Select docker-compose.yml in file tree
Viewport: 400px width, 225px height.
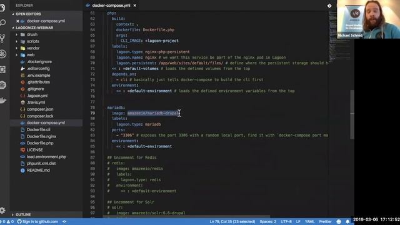point(46,122)
